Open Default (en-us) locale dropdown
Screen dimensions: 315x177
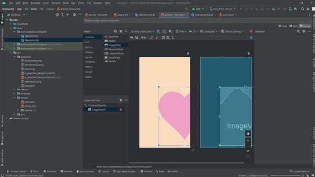tap(232, 31)
